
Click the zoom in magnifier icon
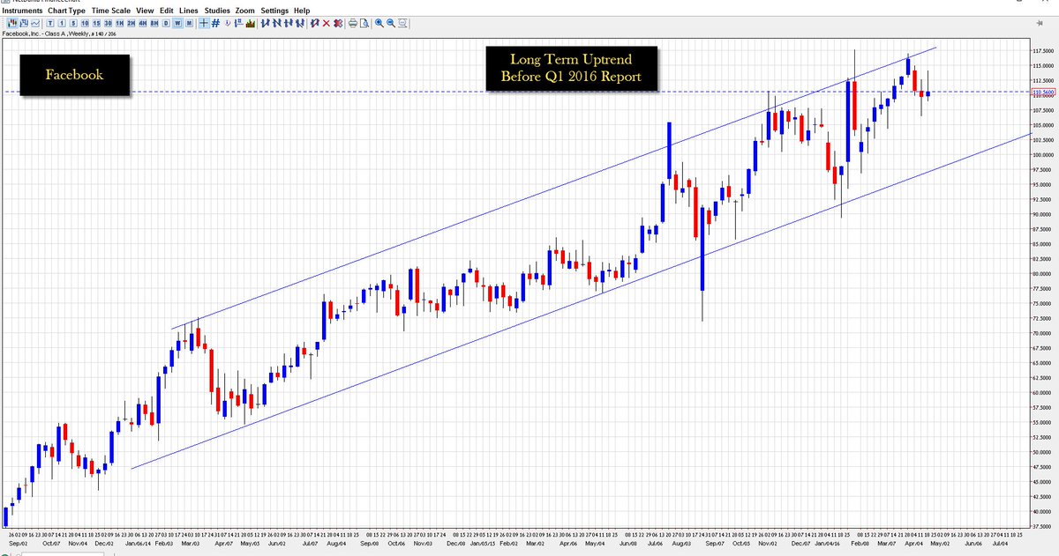(x=379, y=23)
